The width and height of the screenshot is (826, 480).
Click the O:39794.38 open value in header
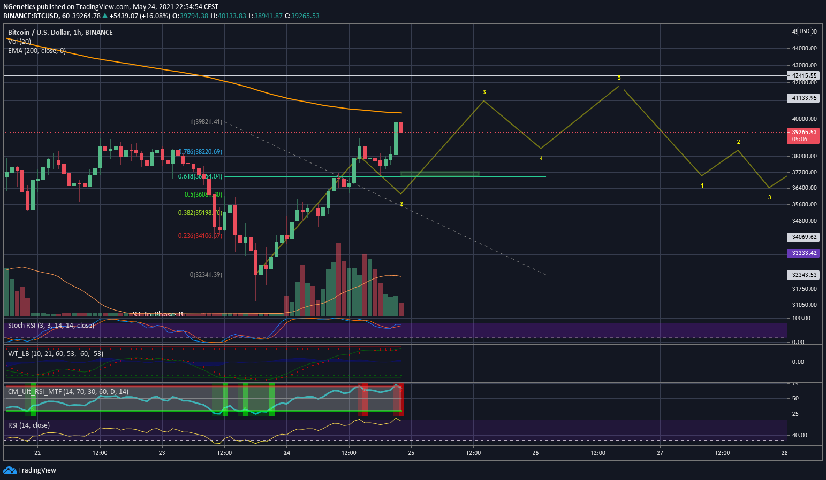[x=190, y=16]
